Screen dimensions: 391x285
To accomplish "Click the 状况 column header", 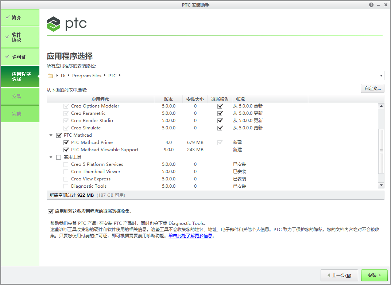I will (270, 99).
